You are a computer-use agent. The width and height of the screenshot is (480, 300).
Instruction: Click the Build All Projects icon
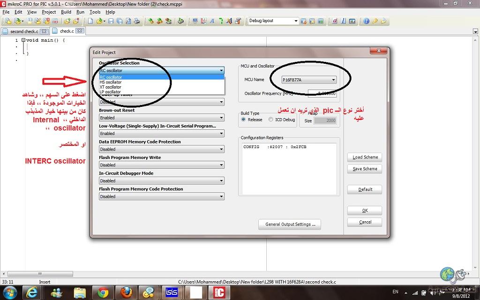click(159, 21)
